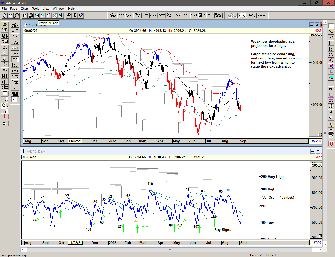Select the Elliott wave tool
The image size is (335, 257).
click(x=5, y=47)
